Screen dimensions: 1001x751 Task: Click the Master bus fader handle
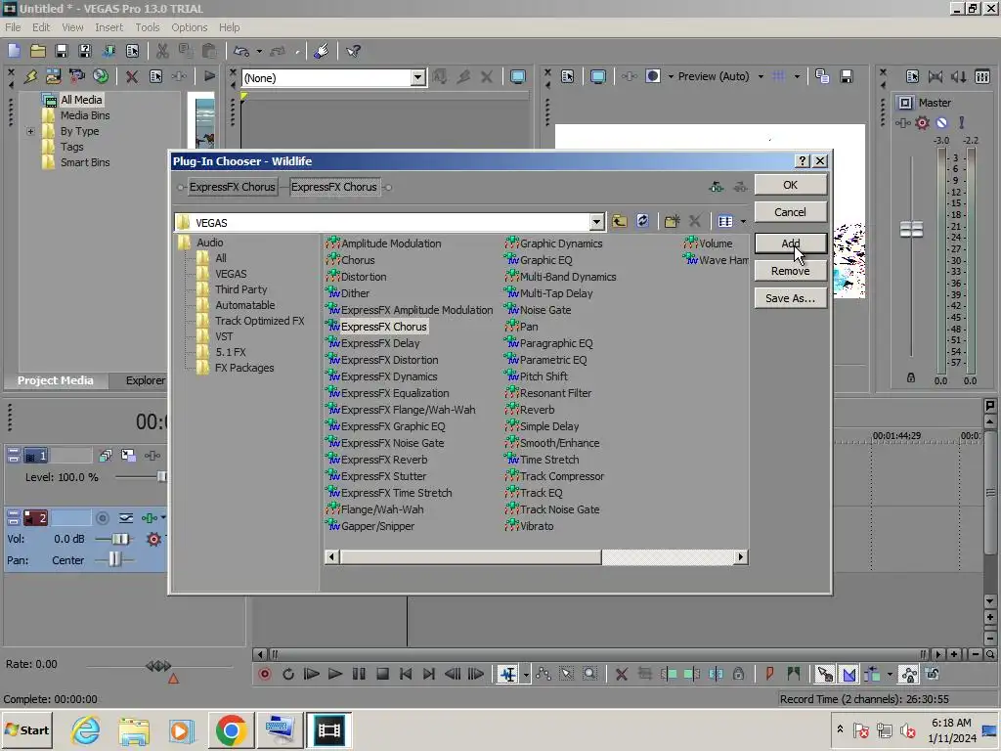point(911,229)
